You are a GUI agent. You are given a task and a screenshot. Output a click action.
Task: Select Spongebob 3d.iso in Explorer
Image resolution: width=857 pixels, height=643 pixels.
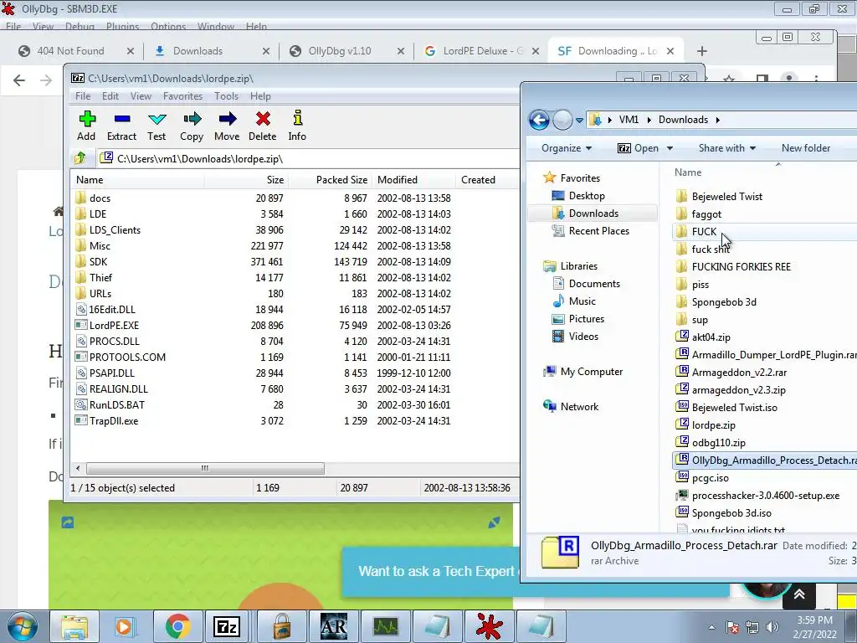point(731,513)
